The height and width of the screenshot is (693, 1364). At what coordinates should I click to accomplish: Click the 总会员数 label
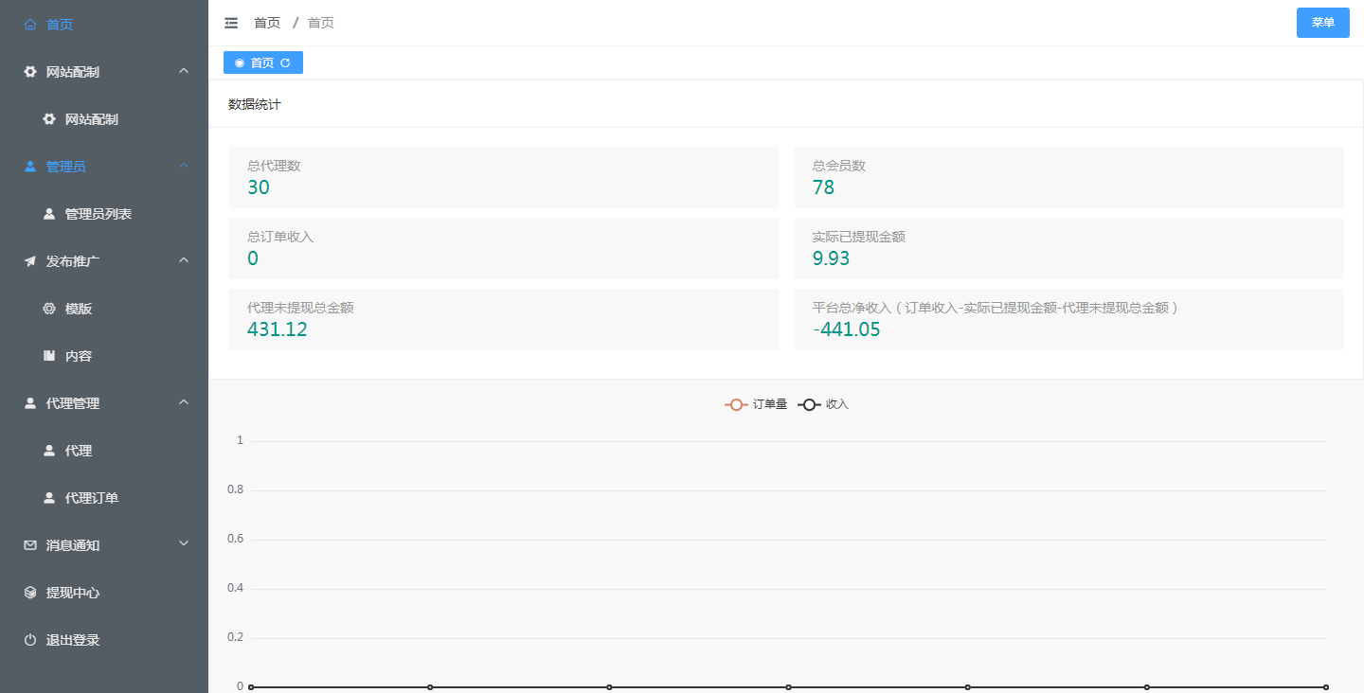point(839,166)
